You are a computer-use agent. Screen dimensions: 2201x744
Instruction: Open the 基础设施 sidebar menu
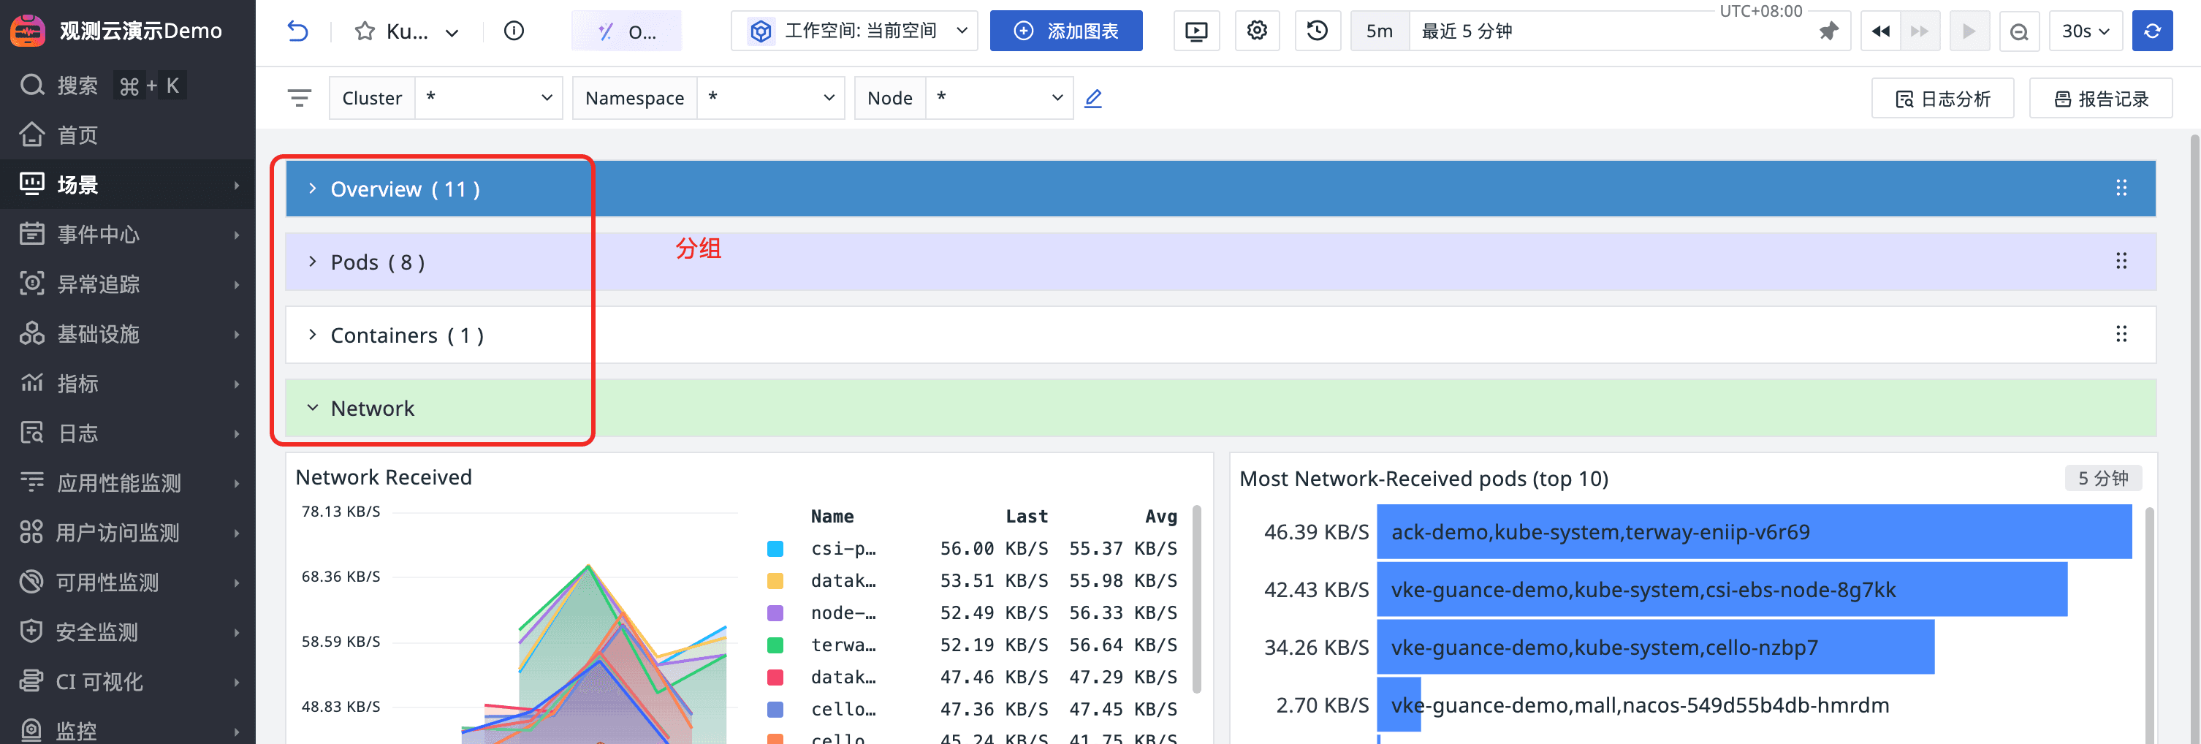coord(128,334)
